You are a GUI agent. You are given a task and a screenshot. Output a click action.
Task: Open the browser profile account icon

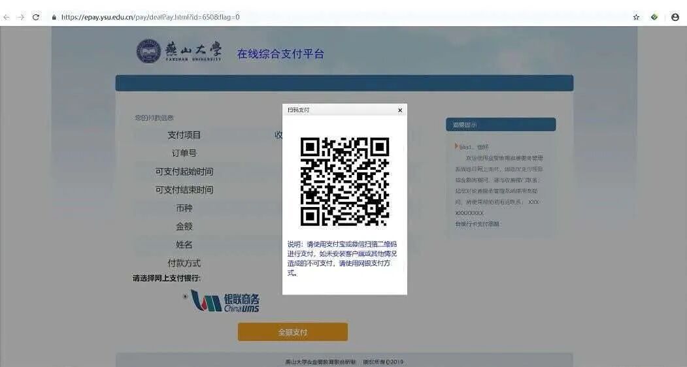675,17
